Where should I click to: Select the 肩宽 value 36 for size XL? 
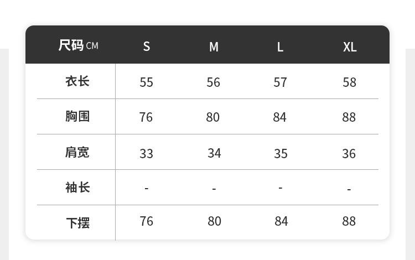tap(349, 154)
